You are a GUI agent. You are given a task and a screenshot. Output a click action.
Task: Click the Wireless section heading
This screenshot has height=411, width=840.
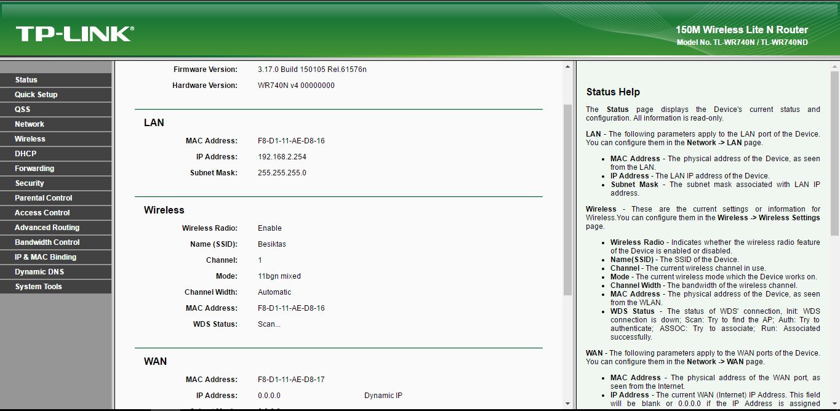coord(164,210)
